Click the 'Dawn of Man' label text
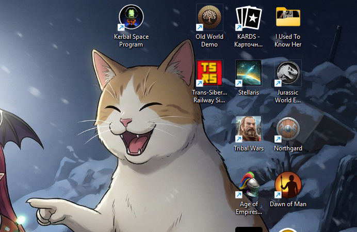Screen dimensions: 357x232 [288, 204]
